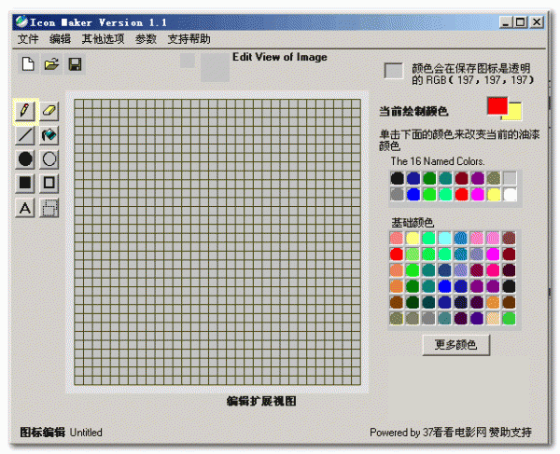Minimize the Icon Maker window
This screenshot has height=454, width=560.
click(505, 22)
